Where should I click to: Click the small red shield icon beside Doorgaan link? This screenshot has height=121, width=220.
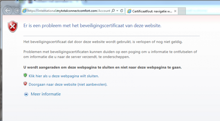25,84
